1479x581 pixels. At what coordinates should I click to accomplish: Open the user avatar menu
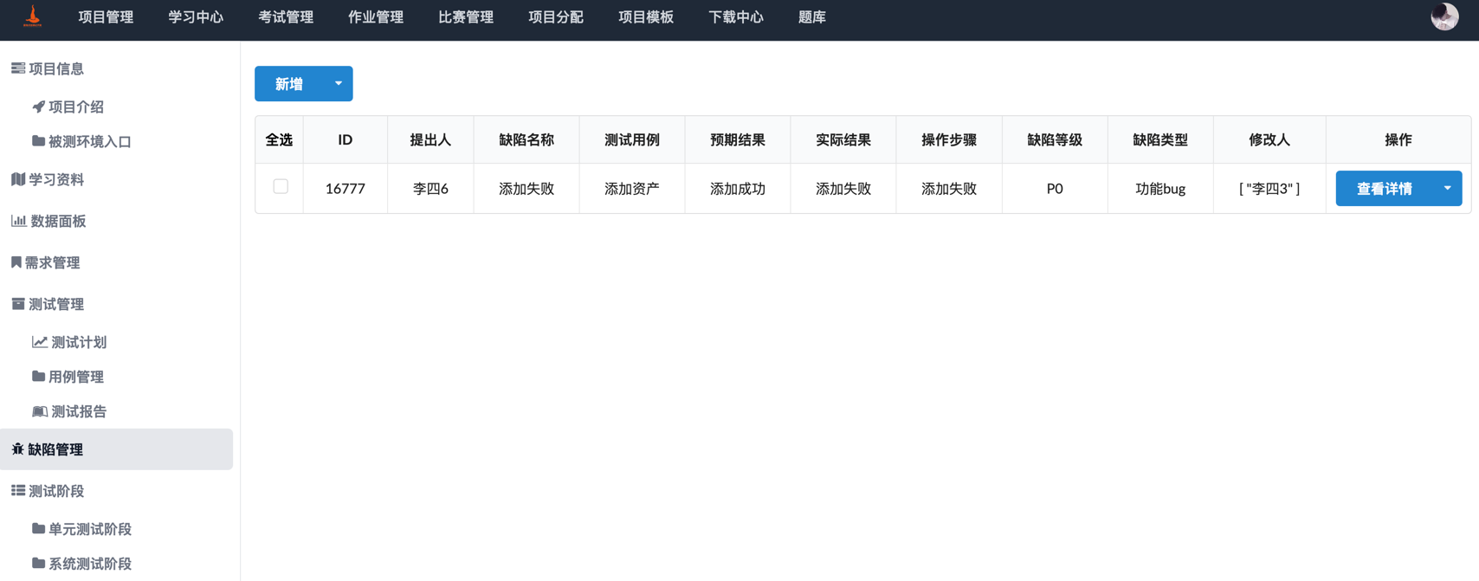click(1444, 16)
